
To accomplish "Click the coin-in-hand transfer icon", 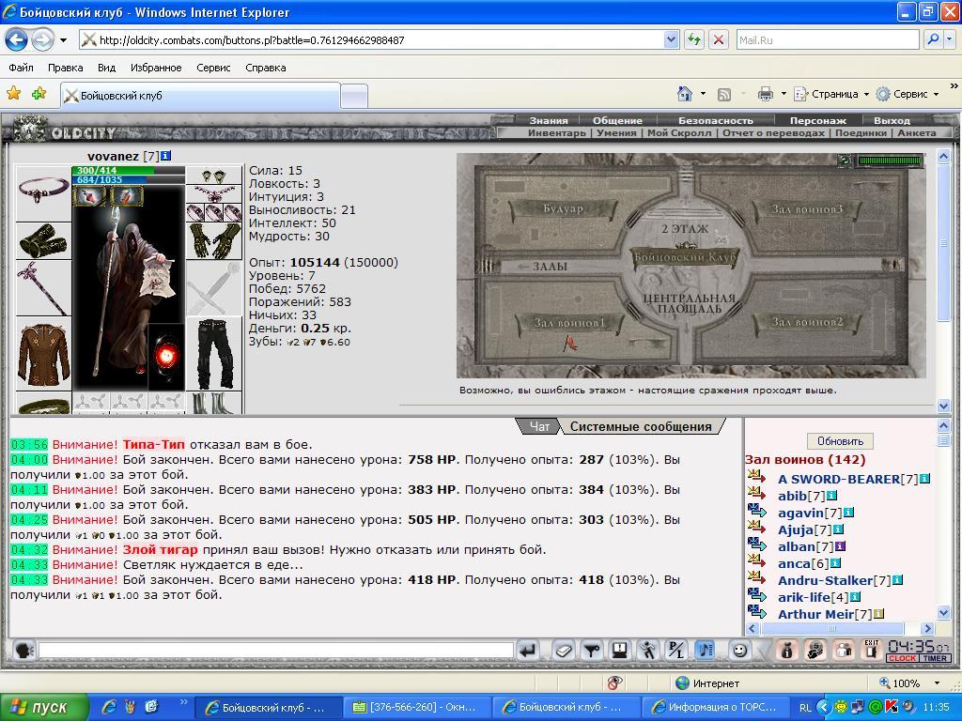I will (815, 651).
